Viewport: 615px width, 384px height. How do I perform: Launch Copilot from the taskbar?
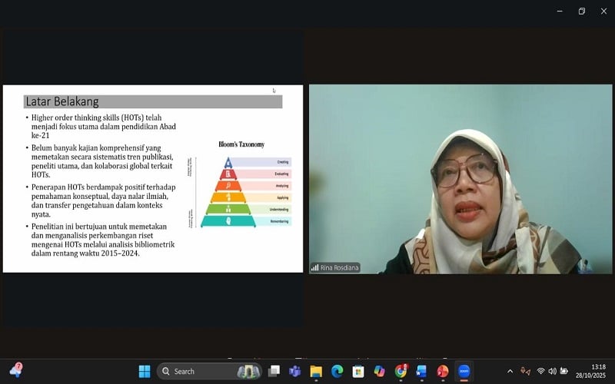click(x=379, y=372)
